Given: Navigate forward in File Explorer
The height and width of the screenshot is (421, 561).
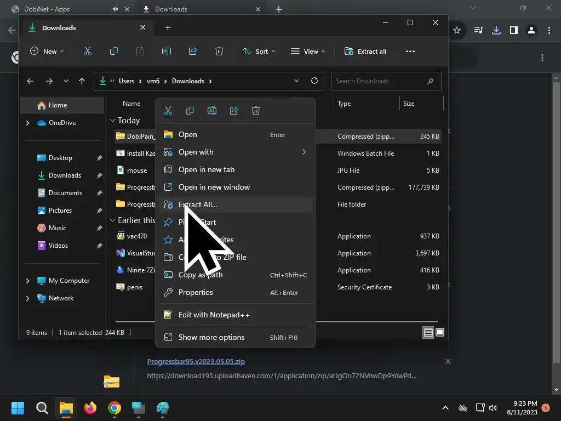Looking at the screenshot, I should click(x=49, y=81).
